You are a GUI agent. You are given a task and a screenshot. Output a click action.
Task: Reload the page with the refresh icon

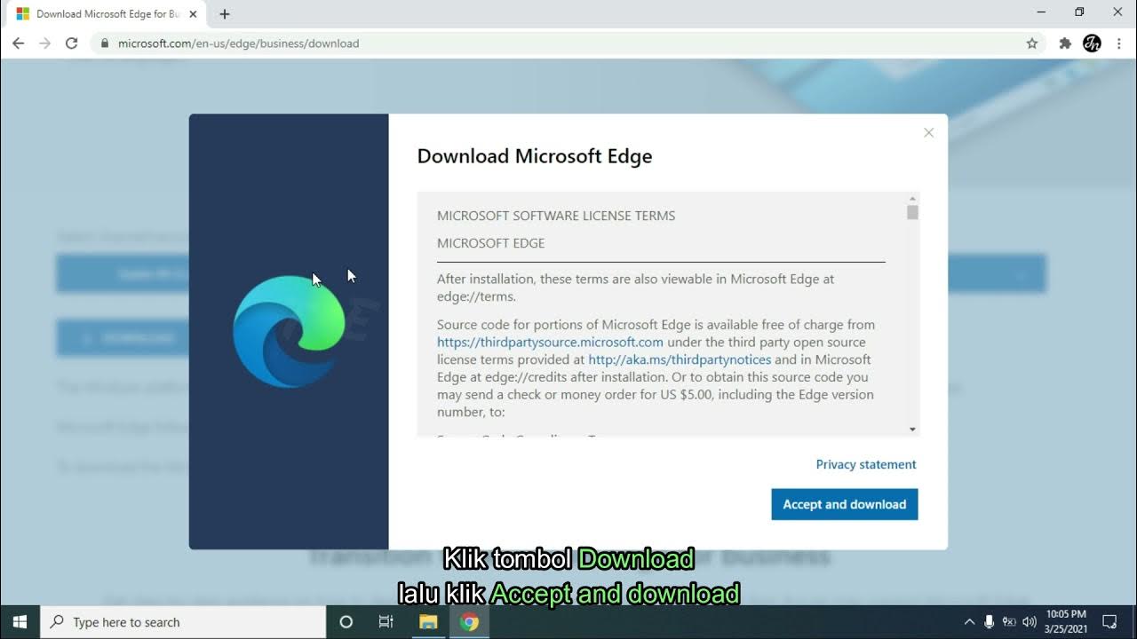72,43
